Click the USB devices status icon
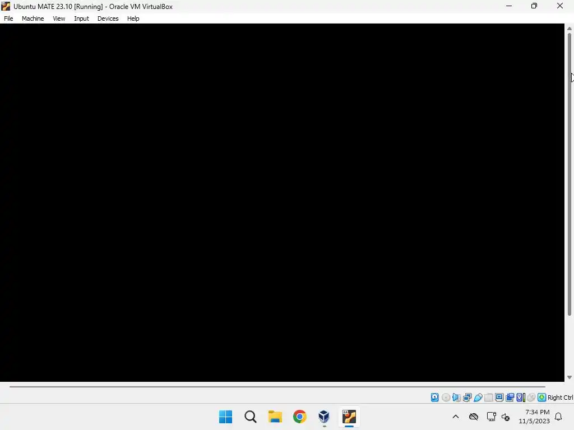574x430 pixels. point(478,398)
